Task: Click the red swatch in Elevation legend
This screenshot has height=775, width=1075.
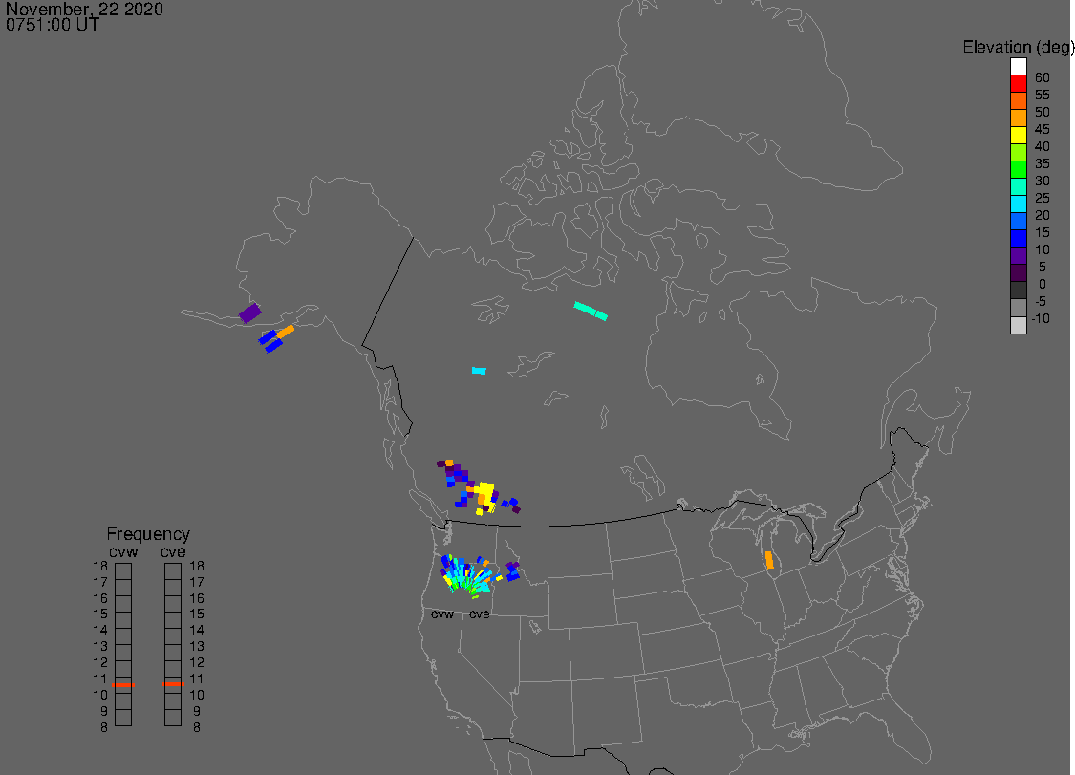Action: click(1018, 84)
